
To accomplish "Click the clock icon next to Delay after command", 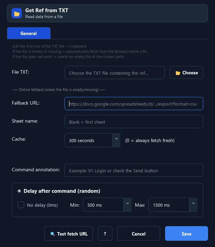I will [19, 191].
